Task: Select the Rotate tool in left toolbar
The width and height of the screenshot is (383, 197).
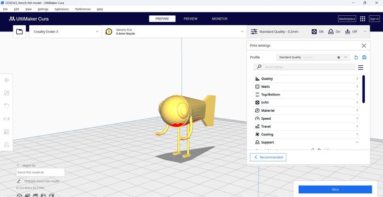Action: coord(7,106)
